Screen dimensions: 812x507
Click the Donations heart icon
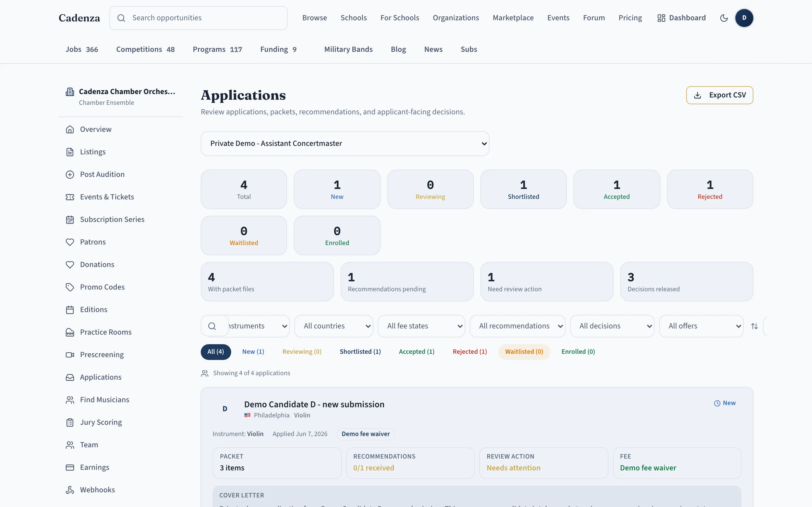pos(70,264)
